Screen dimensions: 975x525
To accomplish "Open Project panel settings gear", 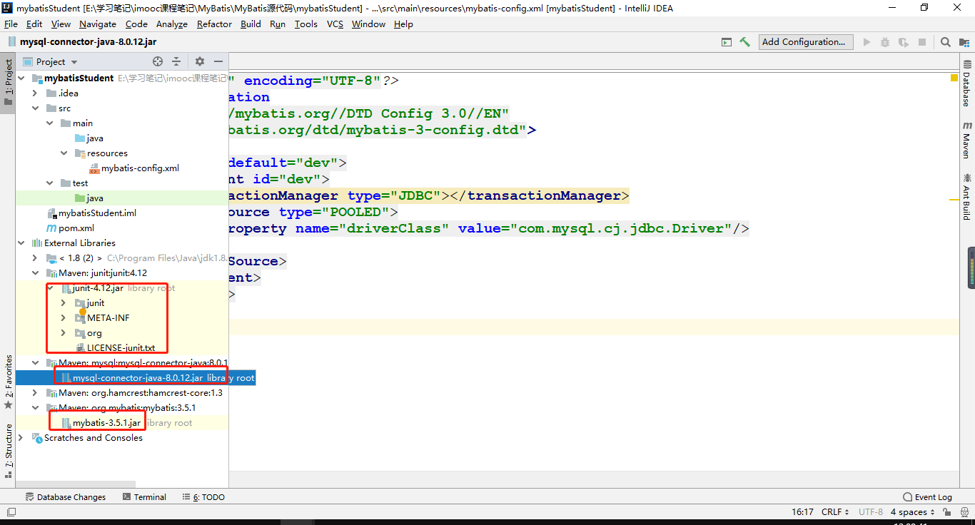I will (x=200, y=61).
